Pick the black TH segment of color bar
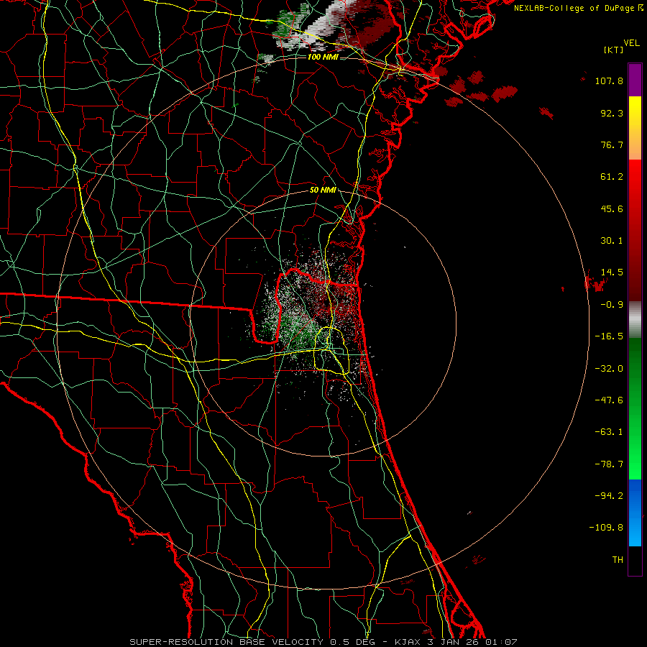The image size is (647, 647). tap(635, 561)
